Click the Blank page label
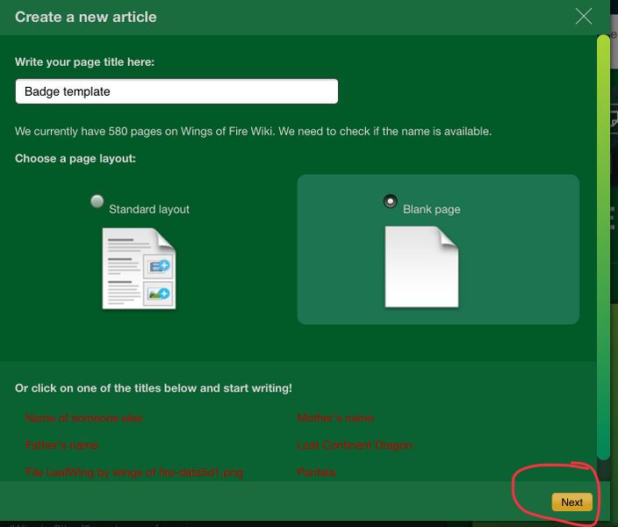Viewport: 618px width, 527px height. (432, 210)
